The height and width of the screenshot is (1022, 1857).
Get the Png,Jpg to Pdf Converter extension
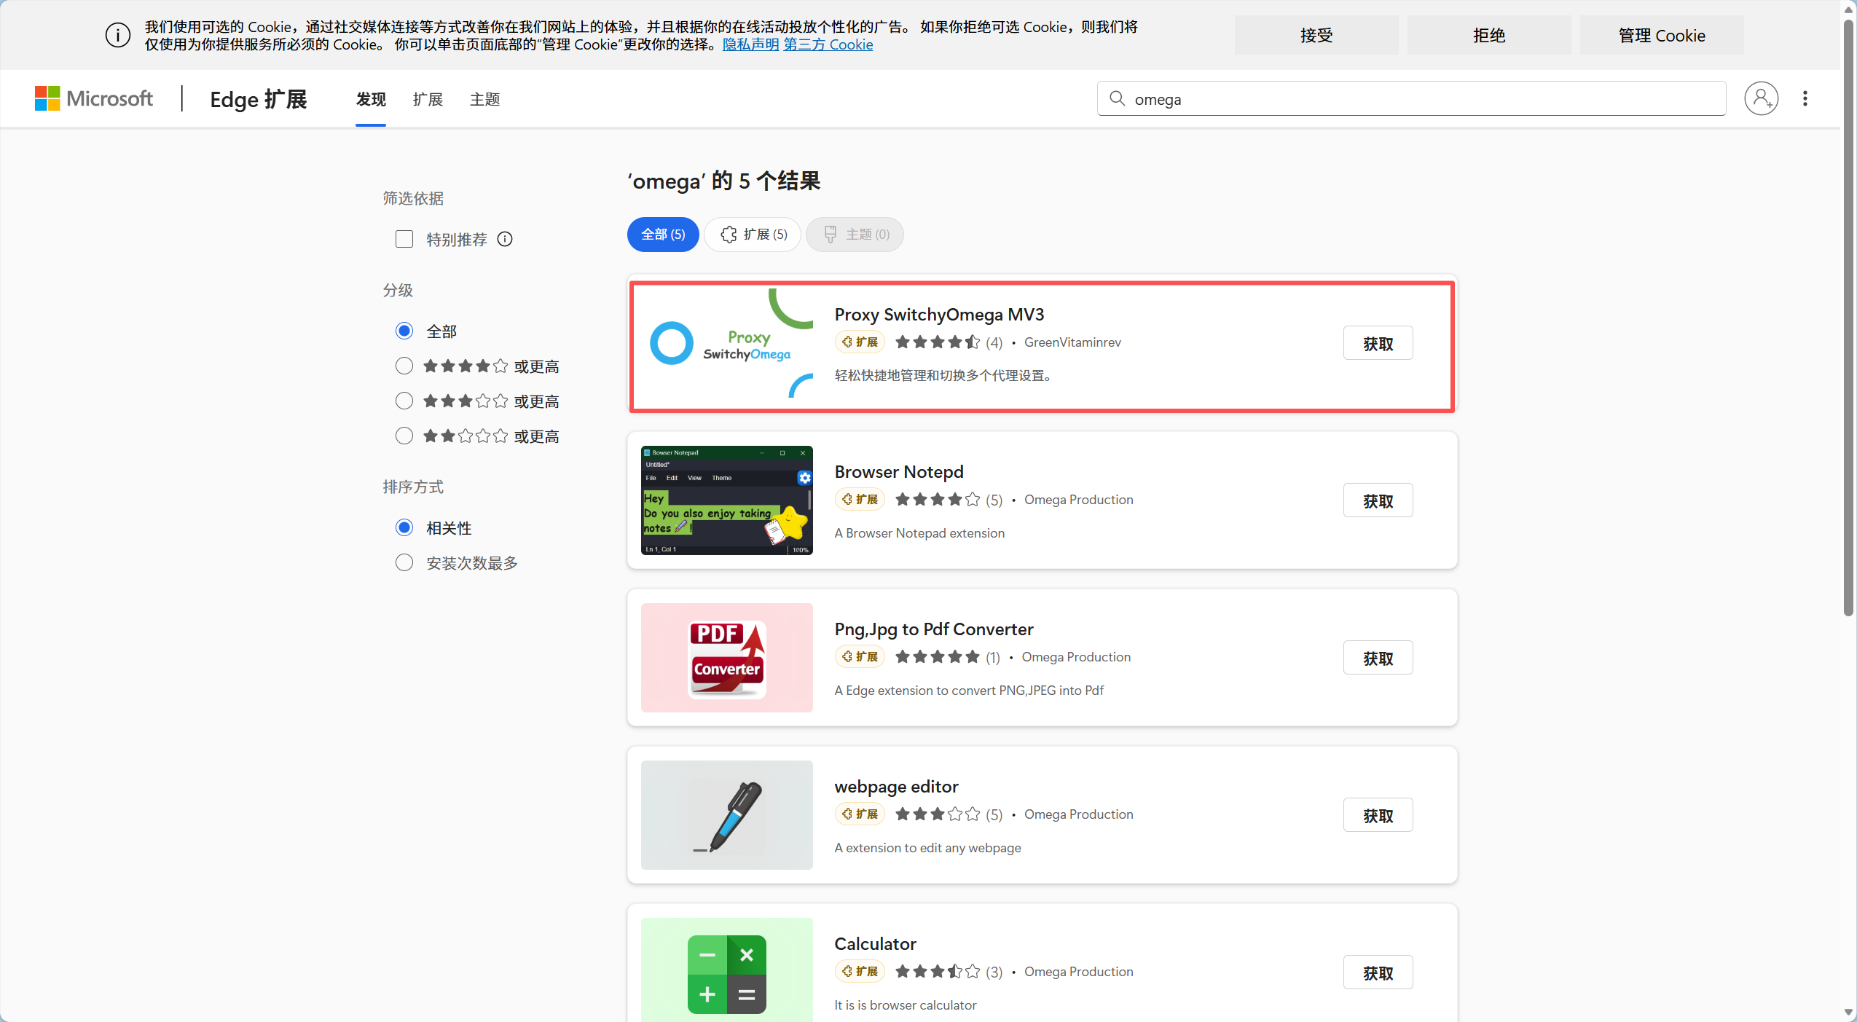tap(1378, 658)
